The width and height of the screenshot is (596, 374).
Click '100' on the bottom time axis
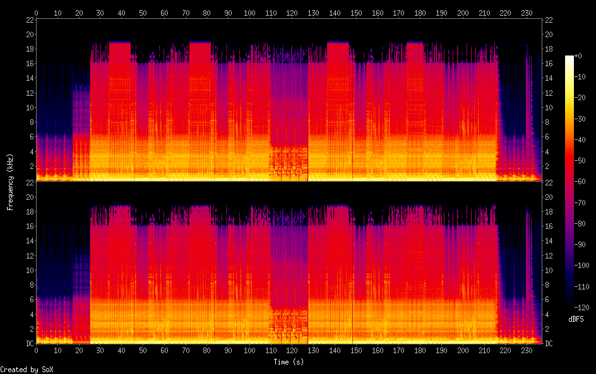(x=249, y=351)
